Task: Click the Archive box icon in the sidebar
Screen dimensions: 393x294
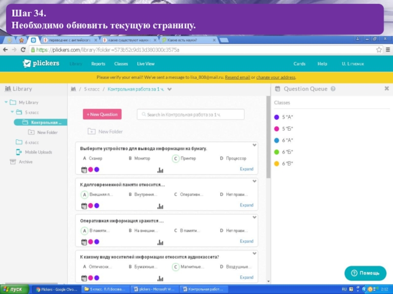Action: (x=13, y=162)
